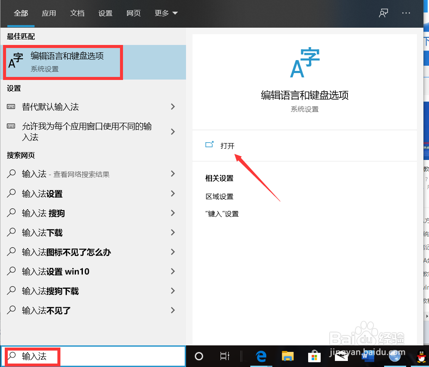Open more options via the ellipsis icon
Screen dimensions: 429x367
[x=406, y=13]
